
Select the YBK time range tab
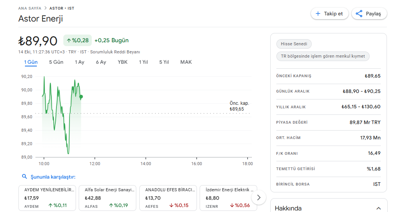point(122,62)
